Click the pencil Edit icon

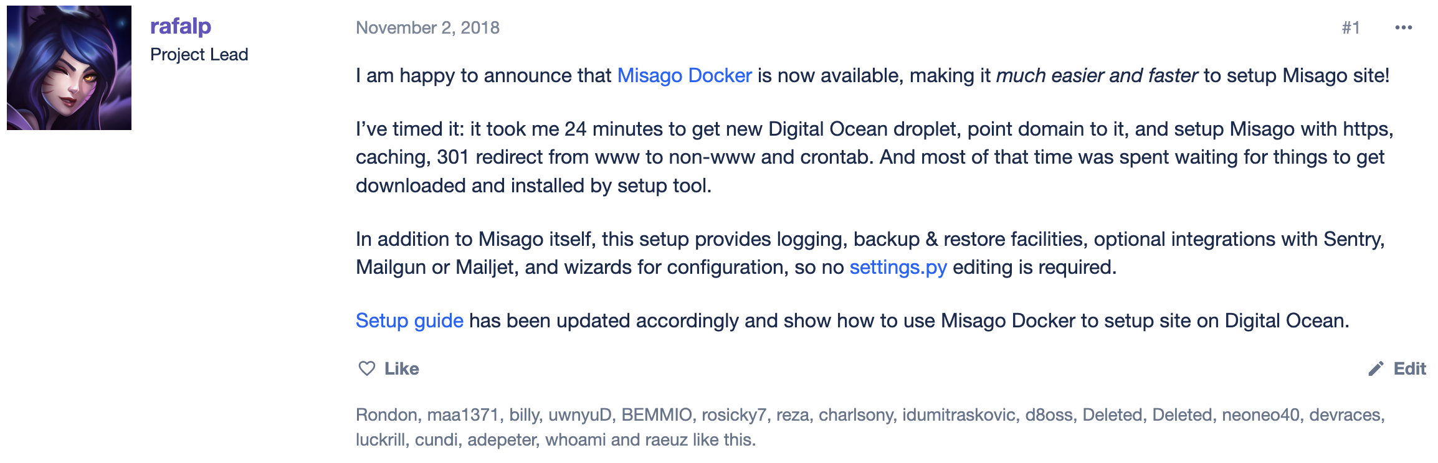(x=1376, y=369)
